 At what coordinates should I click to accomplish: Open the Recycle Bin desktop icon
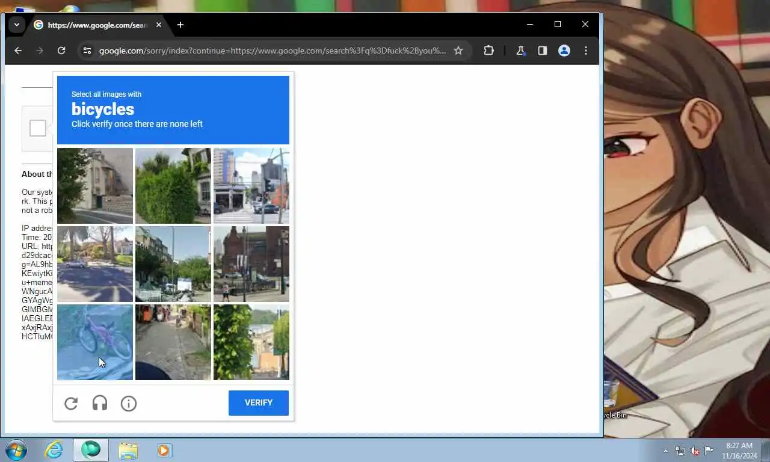pyautogui.click(x=615, y=400)
